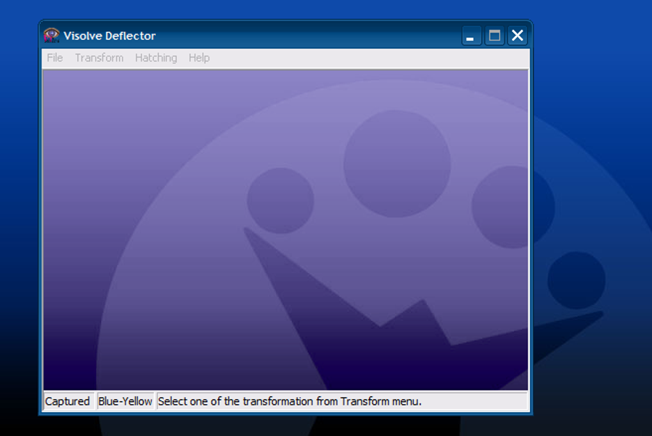The width and height of the screenshot is (652, 436).
Task: Open the Transform menu
Action: pos(99,58)
